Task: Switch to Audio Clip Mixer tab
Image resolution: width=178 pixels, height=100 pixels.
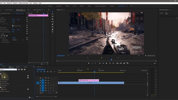Action: 38,10
